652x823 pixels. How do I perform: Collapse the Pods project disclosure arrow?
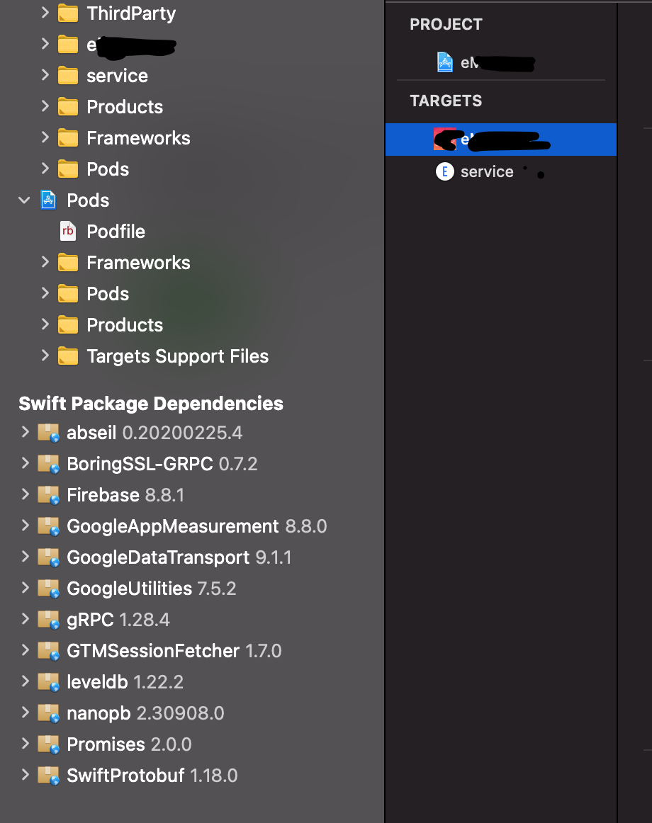(x=25, y=200)
